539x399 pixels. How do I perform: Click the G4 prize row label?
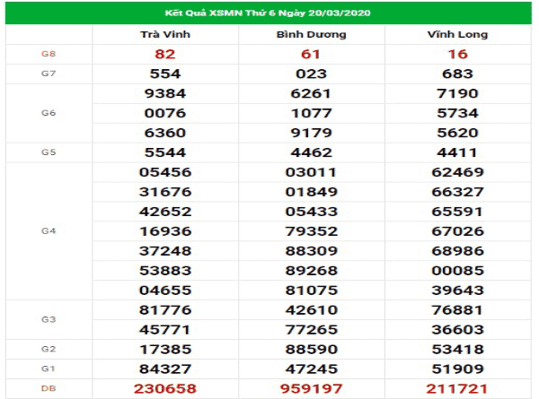pyautogui.click(x=49, y=230)
